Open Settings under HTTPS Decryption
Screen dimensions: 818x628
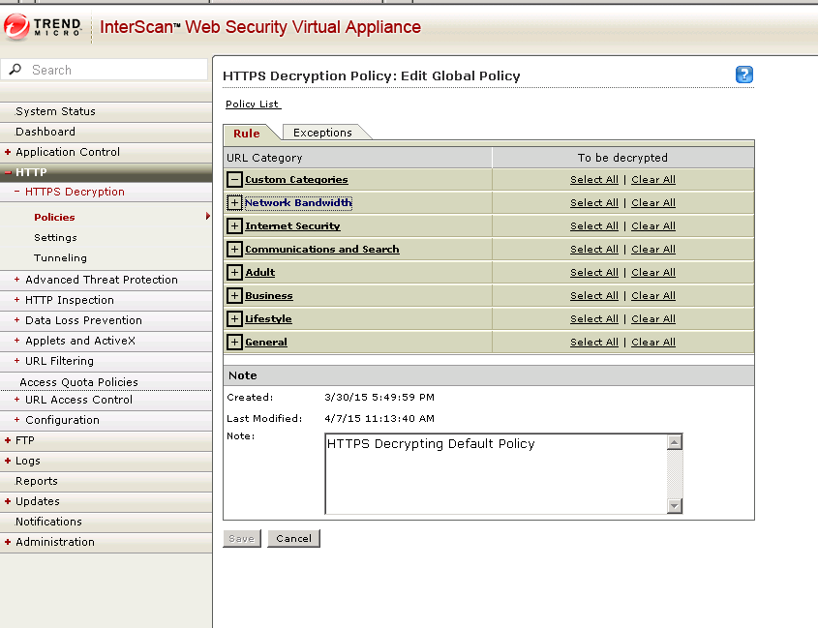55,237
